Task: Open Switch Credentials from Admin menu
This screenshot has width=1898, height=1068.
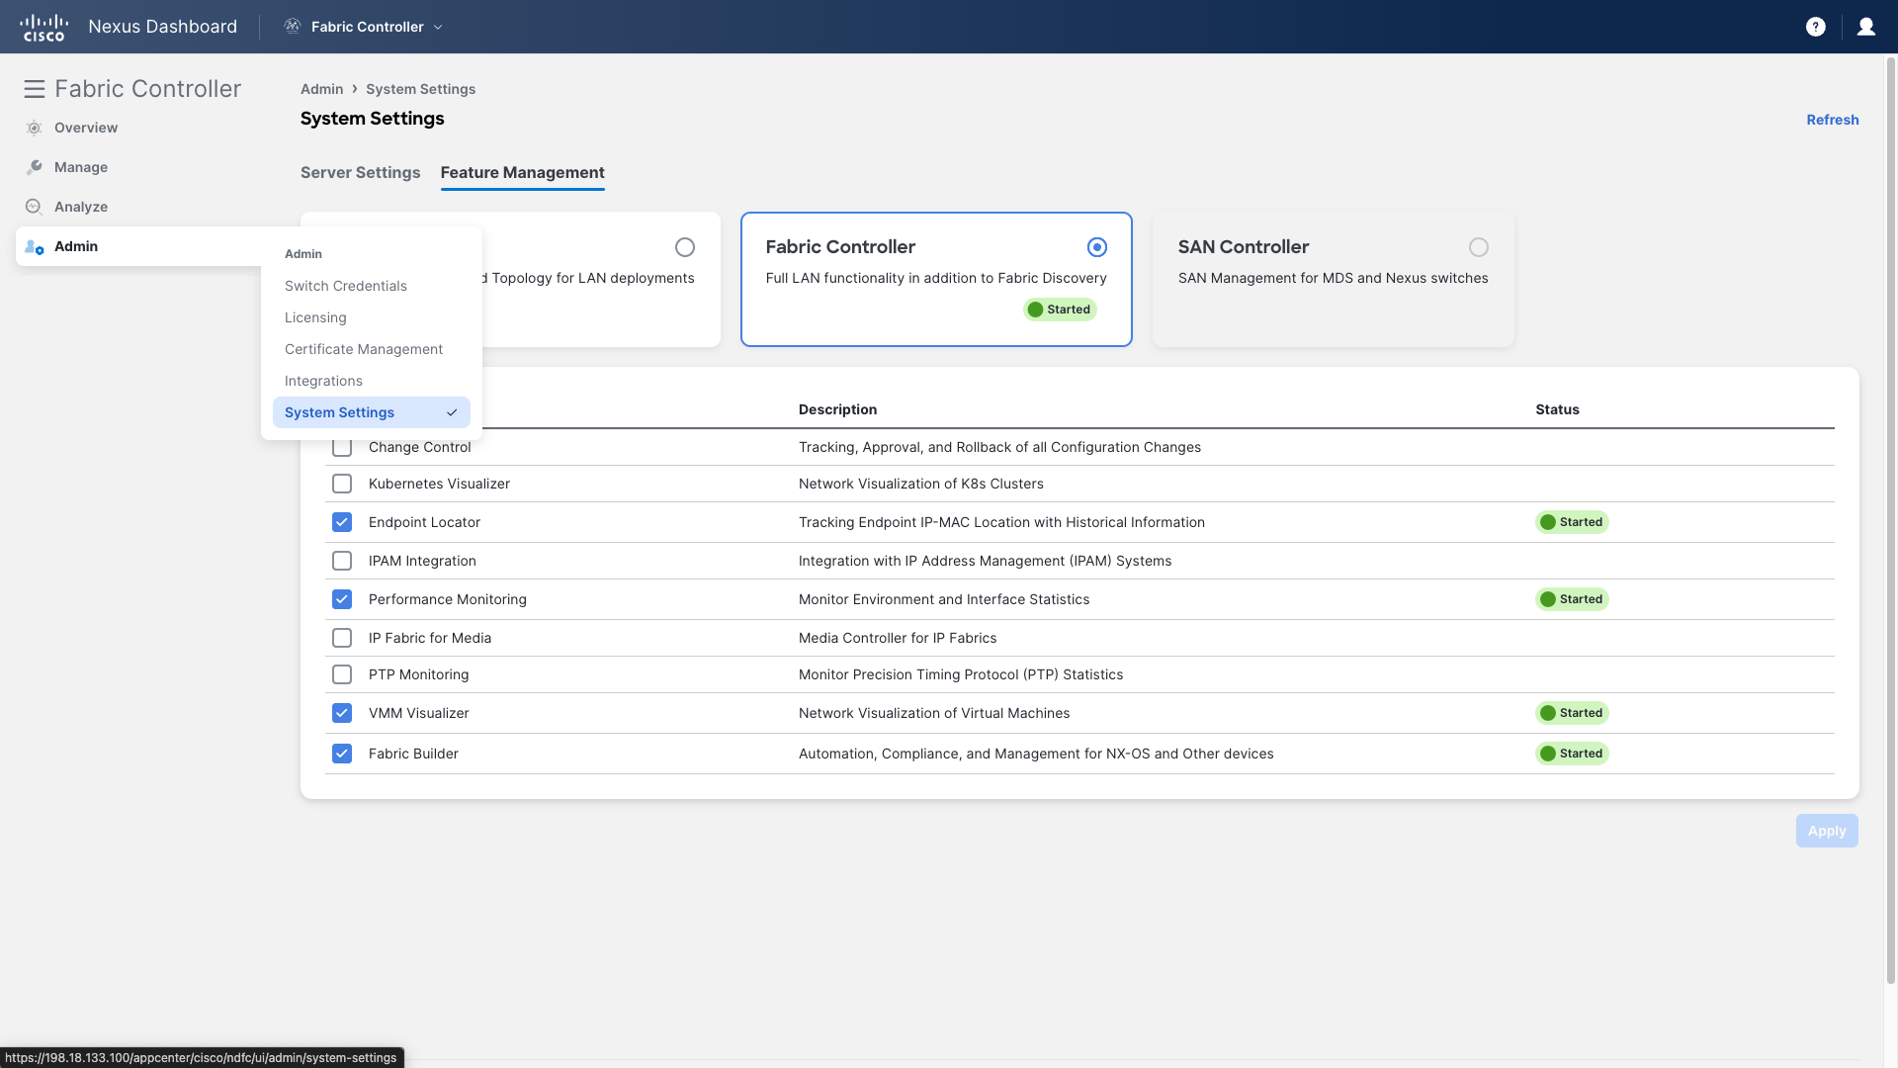Action: point(372,286)
